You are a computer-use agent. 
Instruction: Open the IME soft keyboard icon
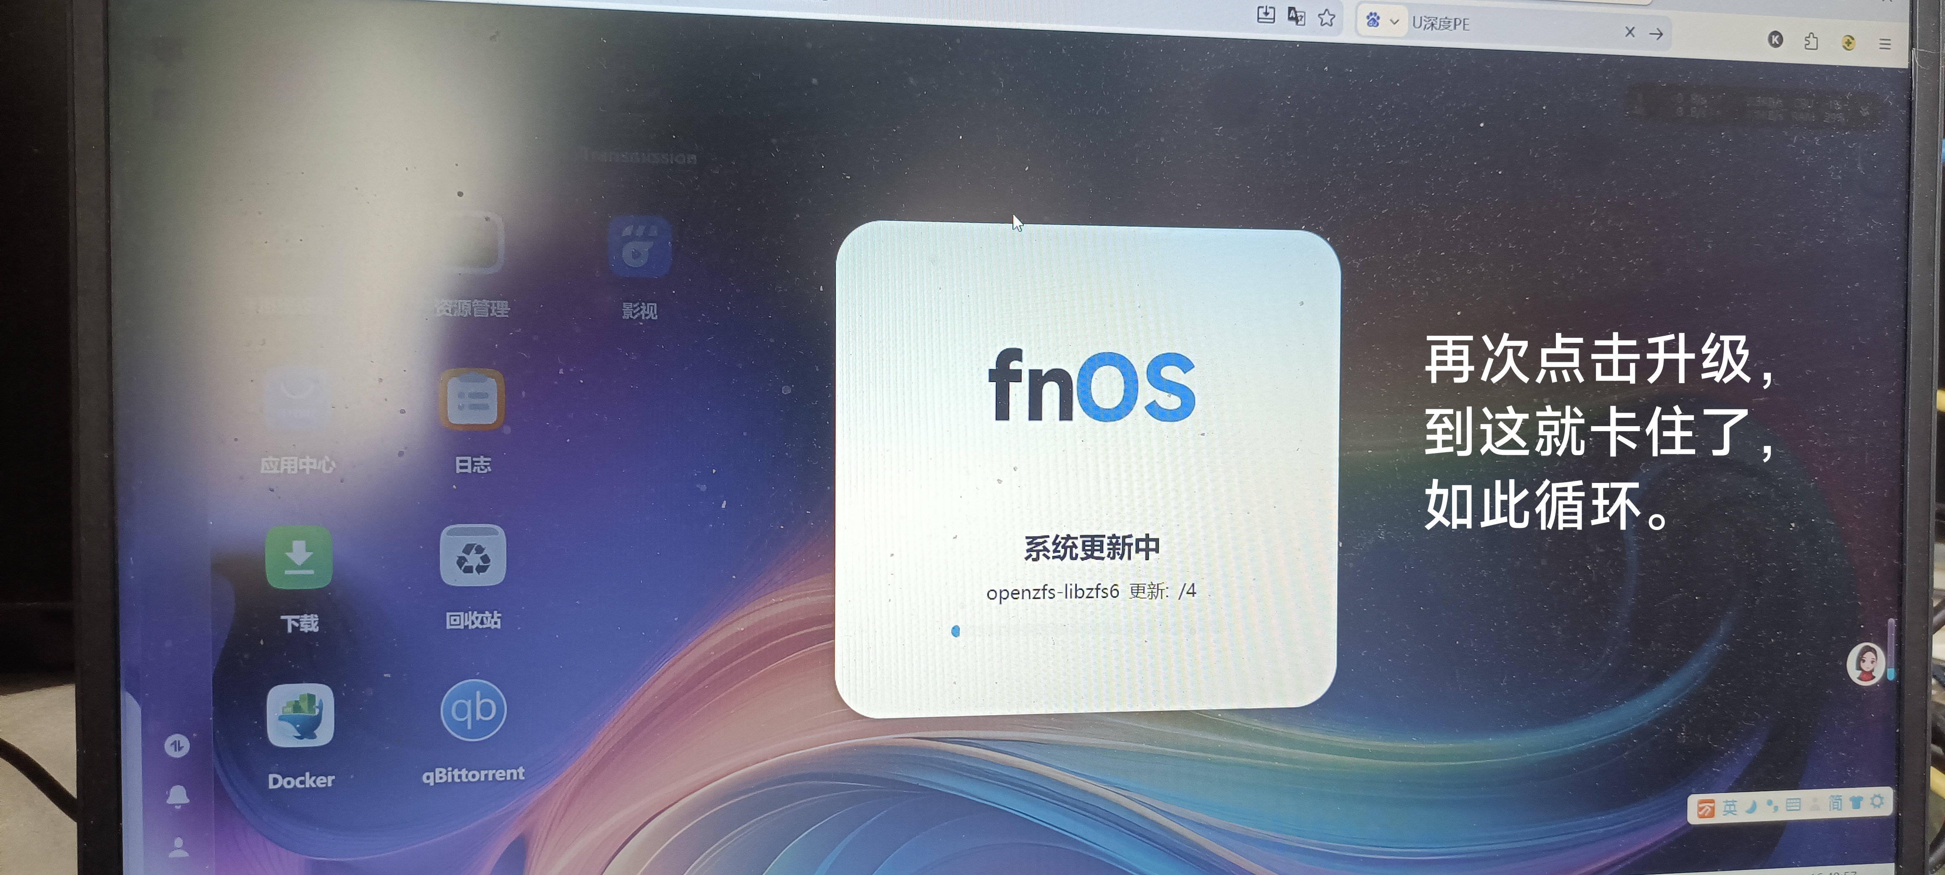tap(1793, 805)
